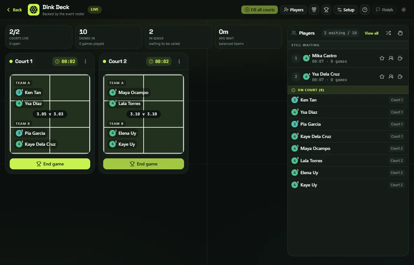Select Lala Torres on Court 2 Team A
Screen dimensions: 414x265
pyautogui.click(x=125, y=103)
